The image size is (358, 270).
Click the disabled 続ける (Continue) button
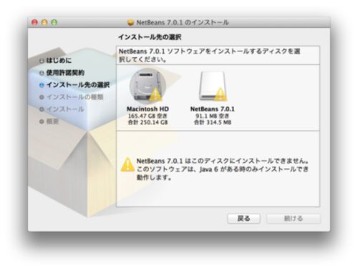(x=294, y=219)
